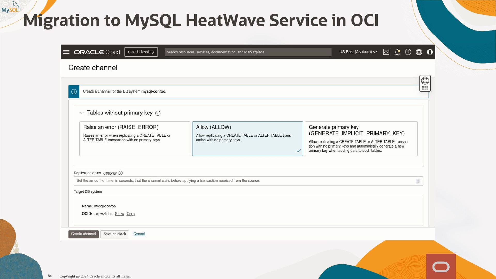
Task: Click the 'Name: mysql-confoo' text
Action: (99, 206)
